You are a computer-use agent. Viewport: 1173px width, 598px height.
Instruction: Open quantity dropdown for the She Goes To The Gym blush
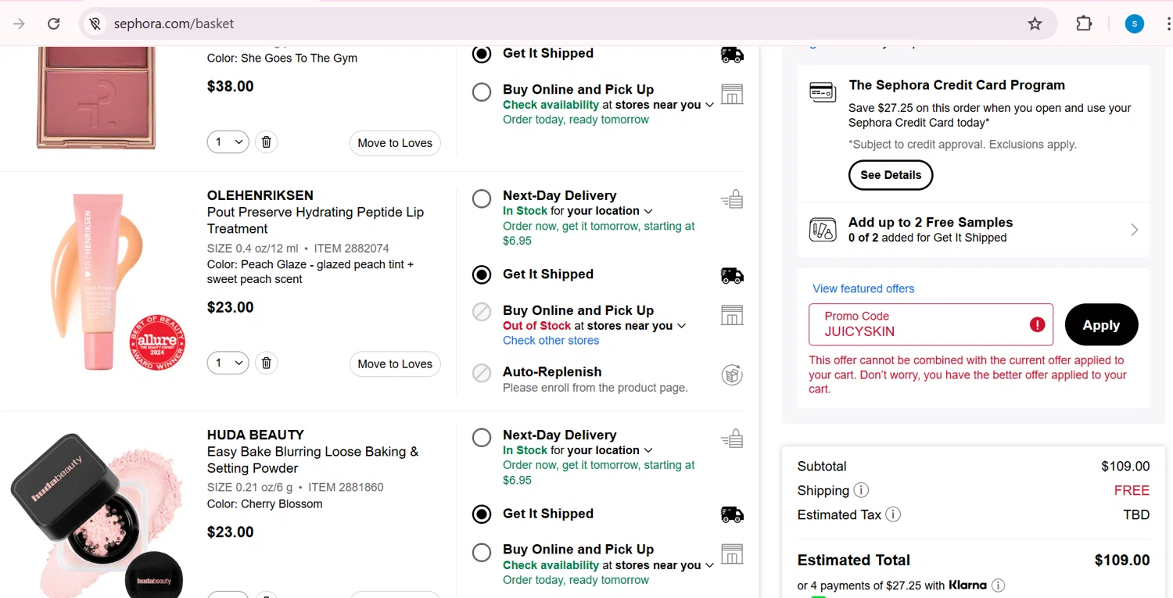click(x=228, y=141)
